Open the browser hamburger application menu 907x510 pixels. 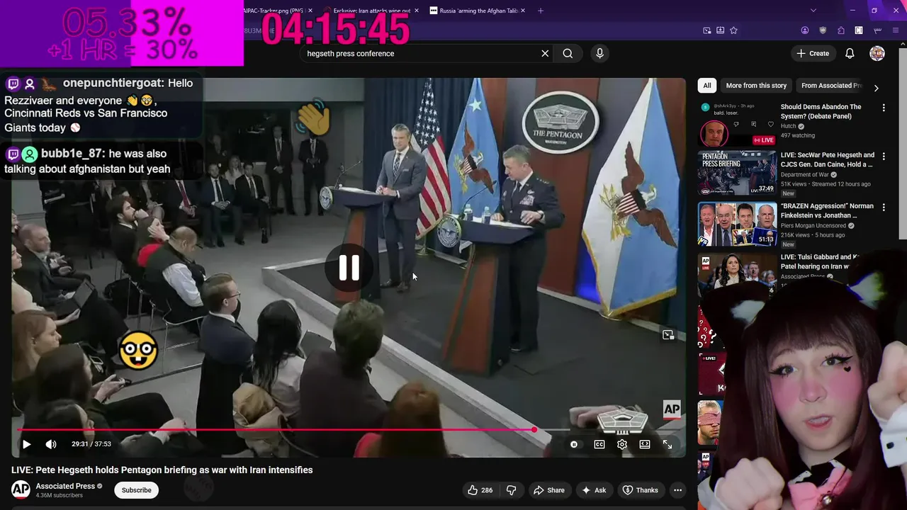pyautogui.click(x=897, y=30)
